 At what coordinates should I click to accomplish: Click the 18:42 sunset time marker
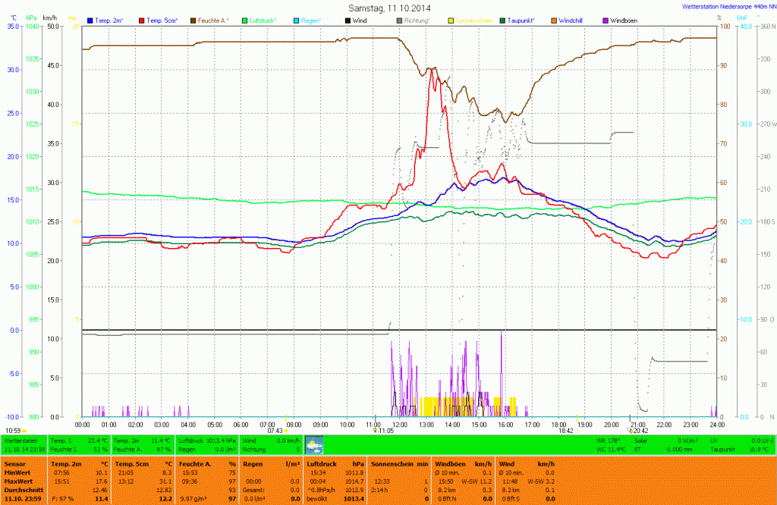point(565,431)
